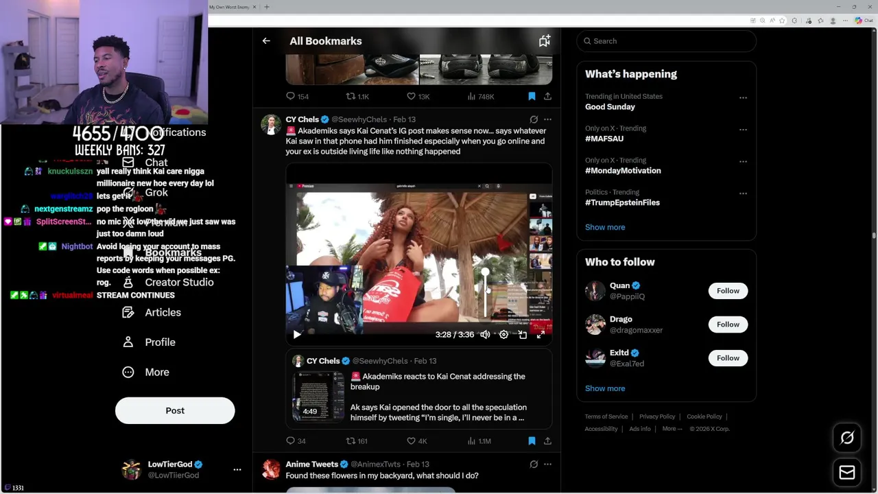Follow Exltd @Exal7ed

(x=728, y=358)
